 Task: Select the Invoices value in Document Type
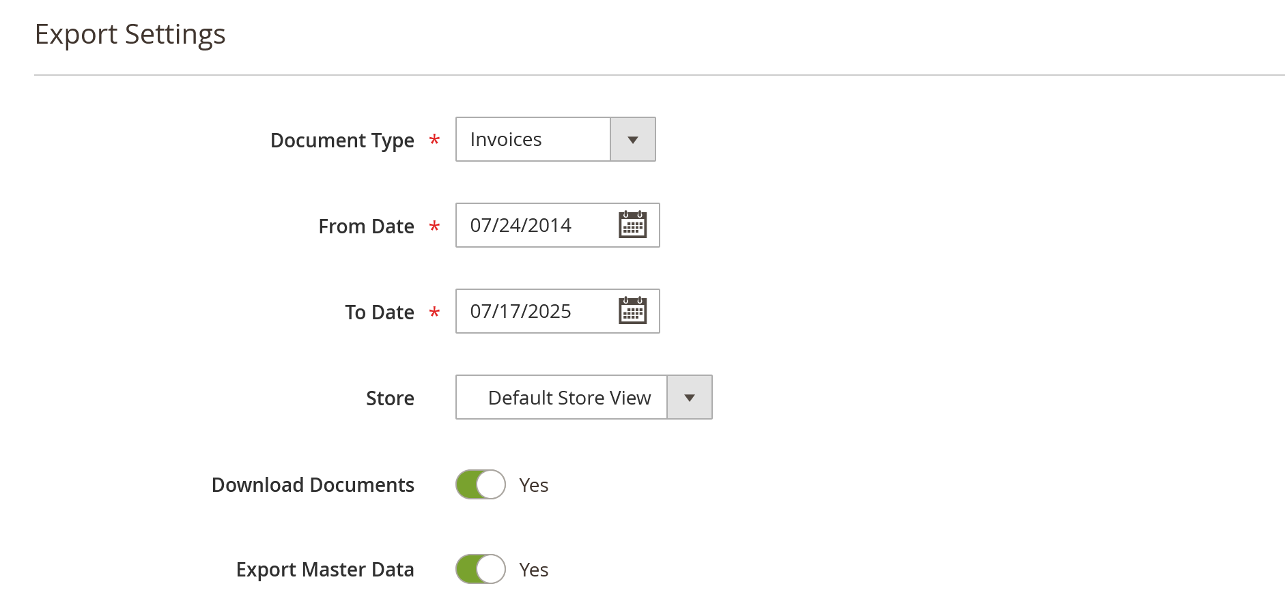coord(533,139)
